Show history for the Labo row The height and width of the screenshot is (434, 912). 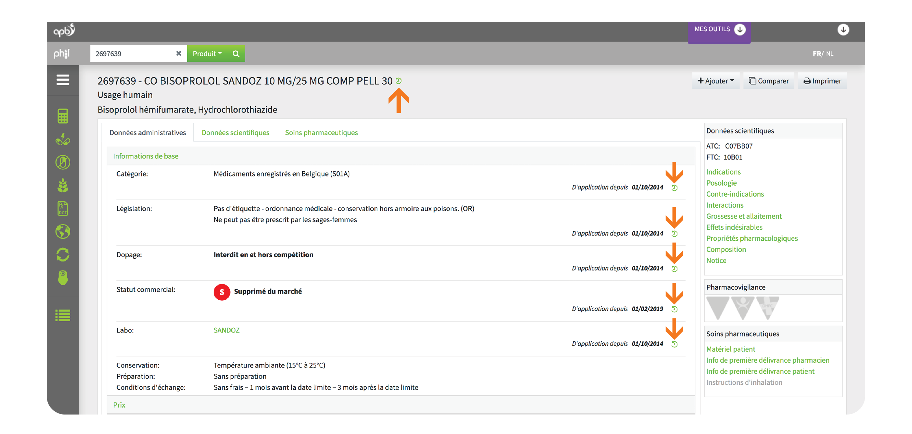point(674,344)
